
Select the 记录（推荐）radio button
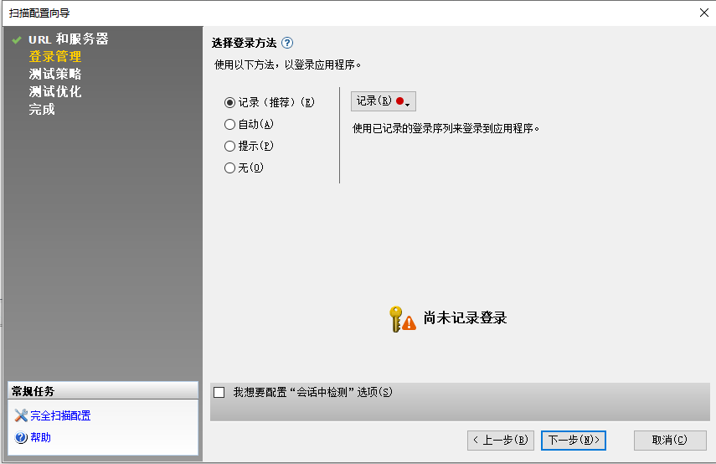[x=229, y=102]
